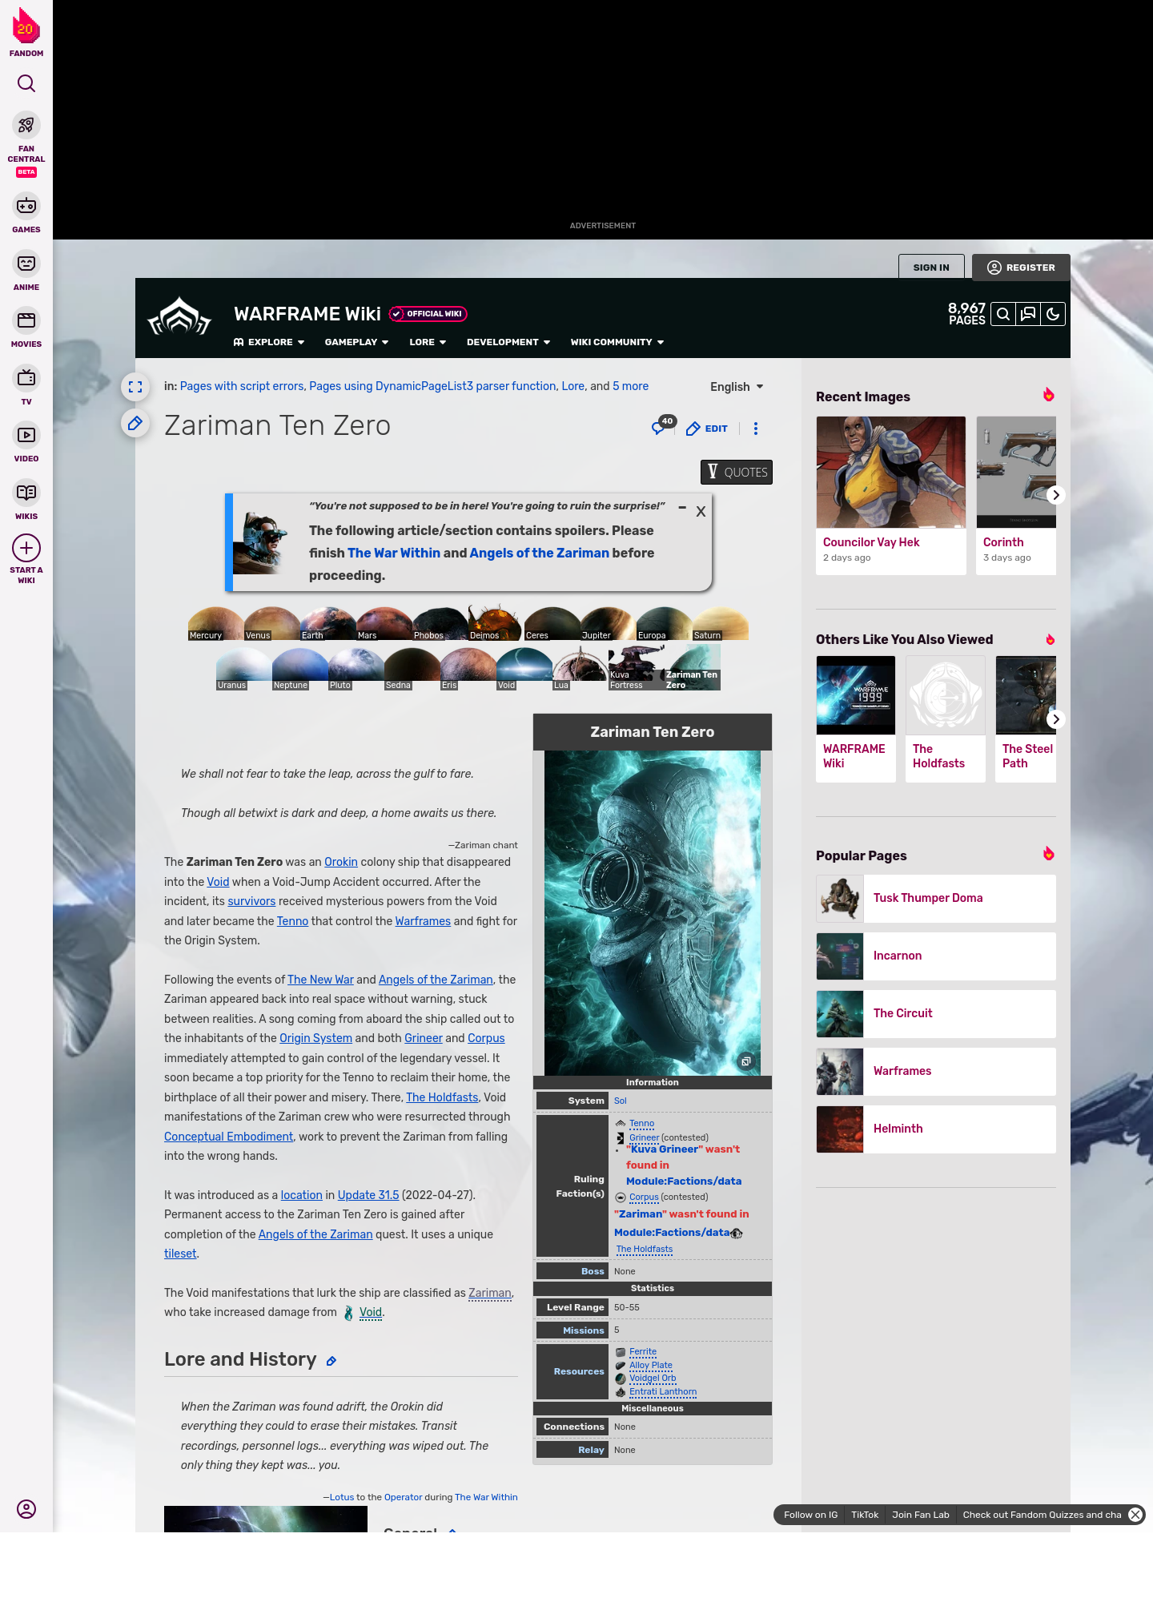Open the wiki Discuss icon
Viewport: 1153px width, 1602px height.
coord(1028,314)
